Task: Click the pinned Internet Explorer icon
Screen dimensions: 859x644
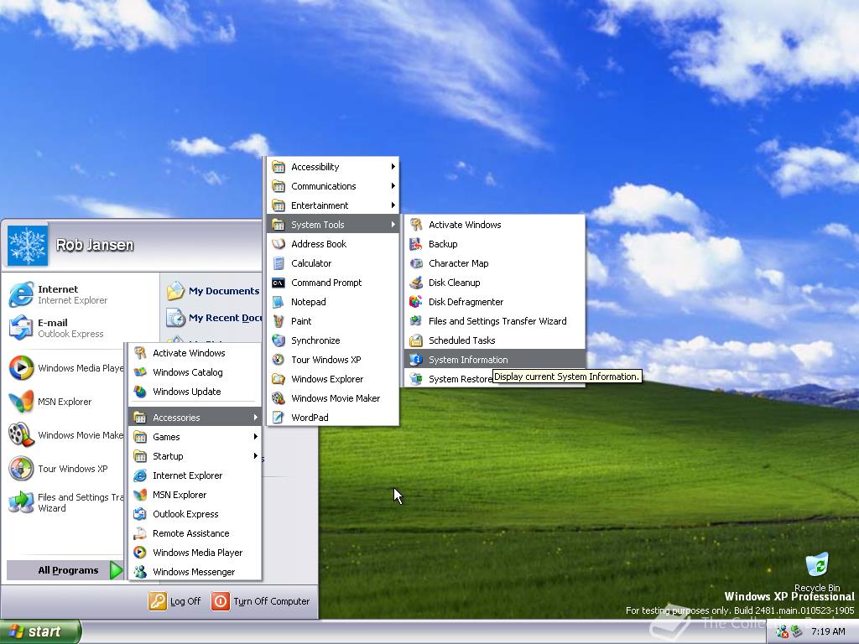Action: click(21, 294)
